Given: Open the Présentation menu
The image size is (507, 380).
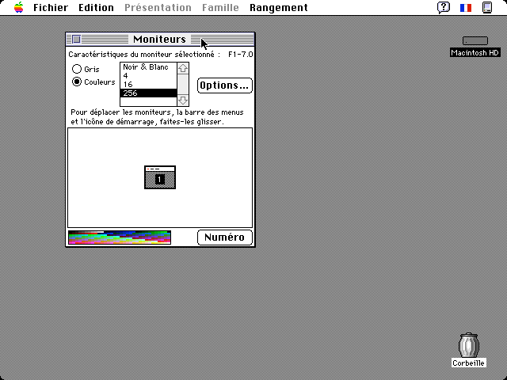Looking at the screenshot, I should click(158, 7).
